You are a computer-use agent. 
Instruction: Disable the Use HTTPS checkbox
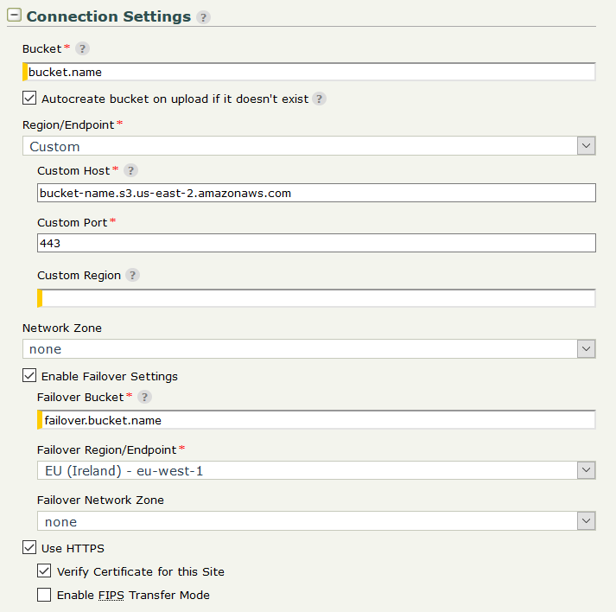click(29, 548)
